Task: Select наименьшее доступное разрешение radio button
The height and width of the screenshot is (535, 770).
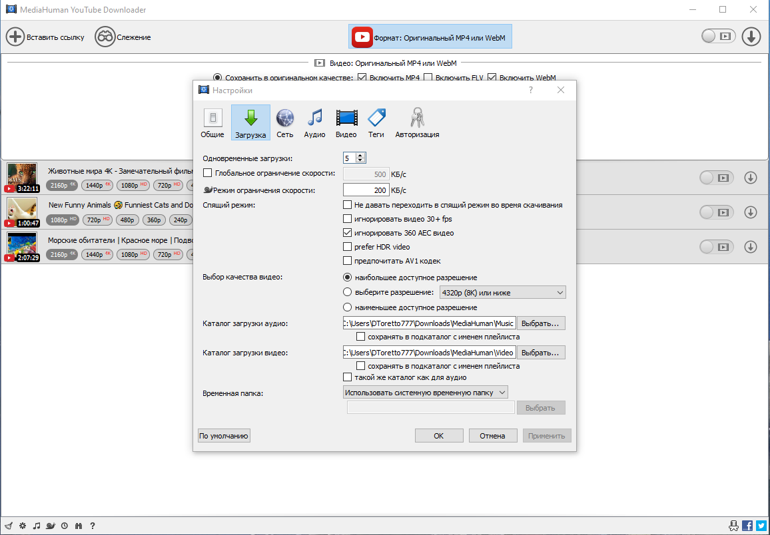Action: pos(347,307)
